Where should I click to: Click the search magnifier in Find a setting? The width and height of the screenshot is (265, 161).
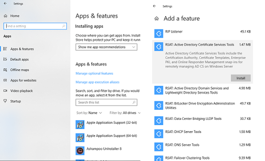tap(64, 26)
